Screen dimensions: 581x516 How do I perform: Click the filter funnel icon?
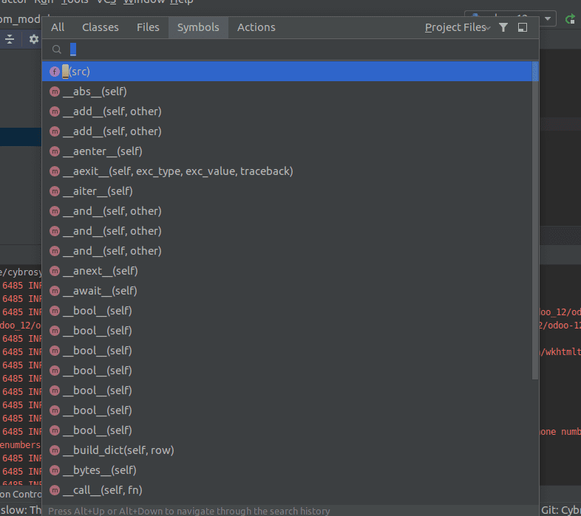click(503, 27)
